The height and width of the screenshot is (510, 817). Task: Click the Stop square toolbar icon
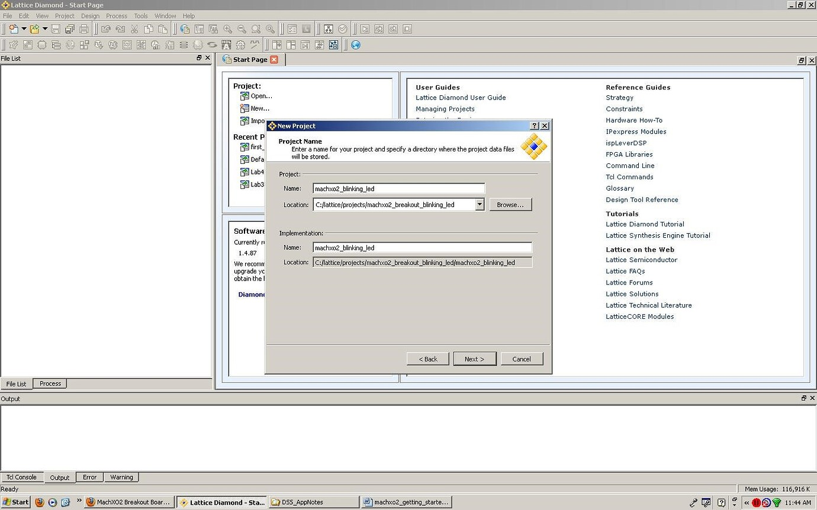[x=407, y=29]
